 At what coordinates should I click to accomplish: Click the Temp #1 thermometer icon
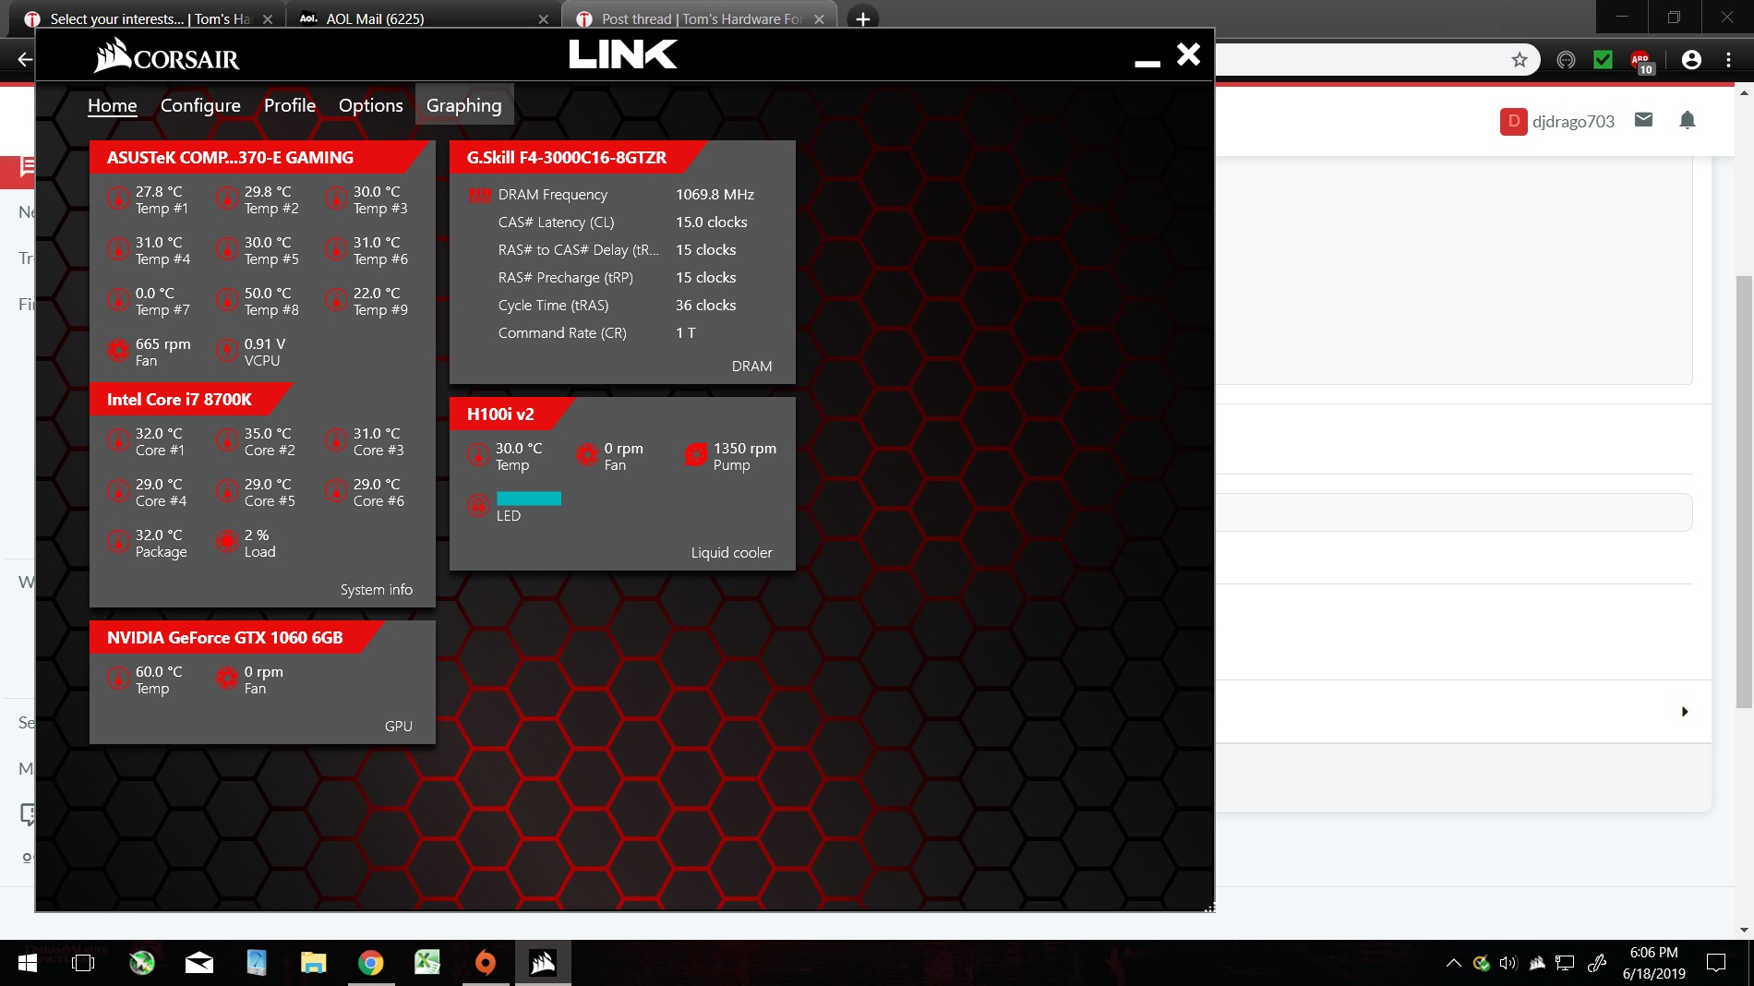(x=118, y=198)
